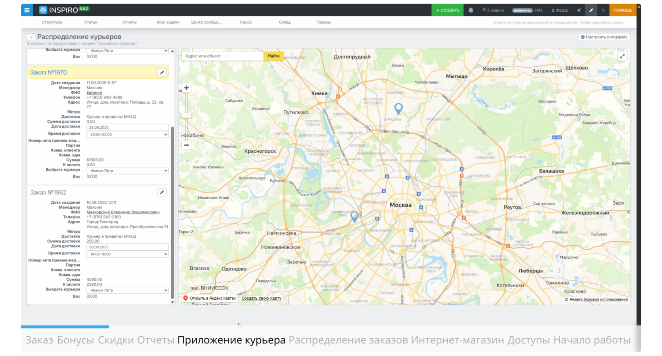Screen dimensions: 662x356
Task: Open the Статьи menu
Action: [x=91, y=22]
